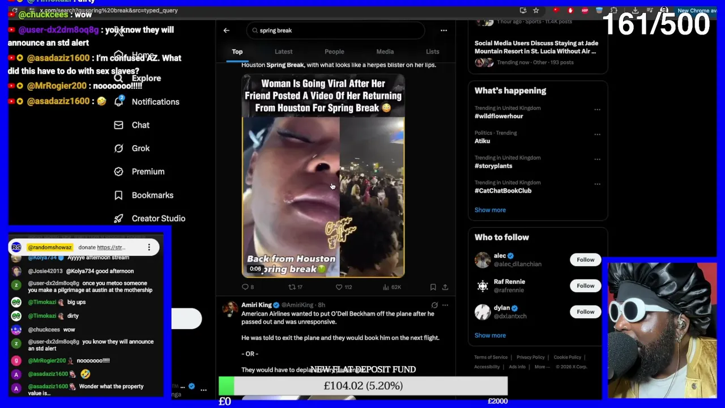Open the chat overlay three-dot menu
This screenshot has height=408, width=725.
click(x=149, y=247)
